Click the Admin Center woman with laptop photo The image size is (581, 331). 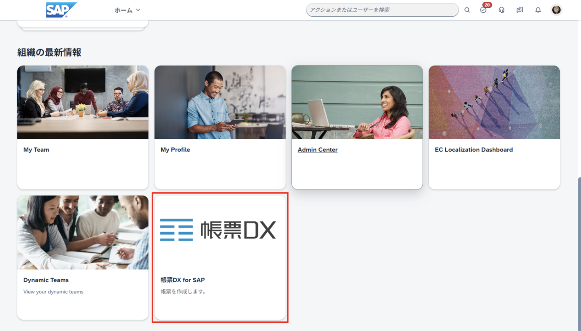pos(357,102)
